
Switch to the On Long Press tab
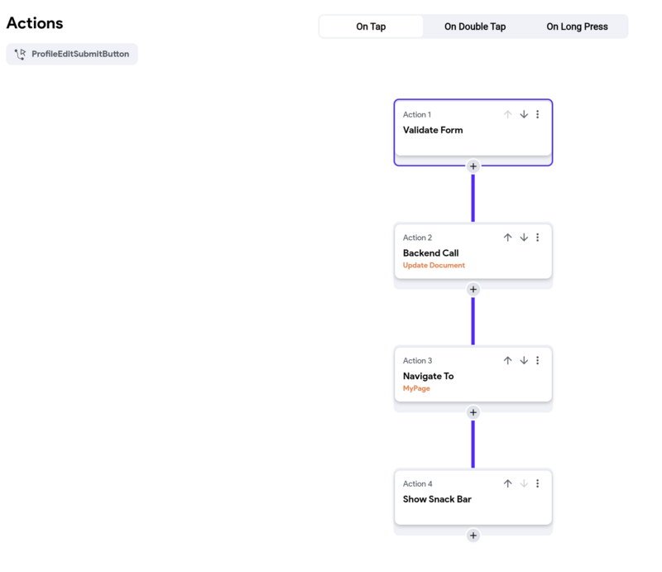[x=577, y=26]
